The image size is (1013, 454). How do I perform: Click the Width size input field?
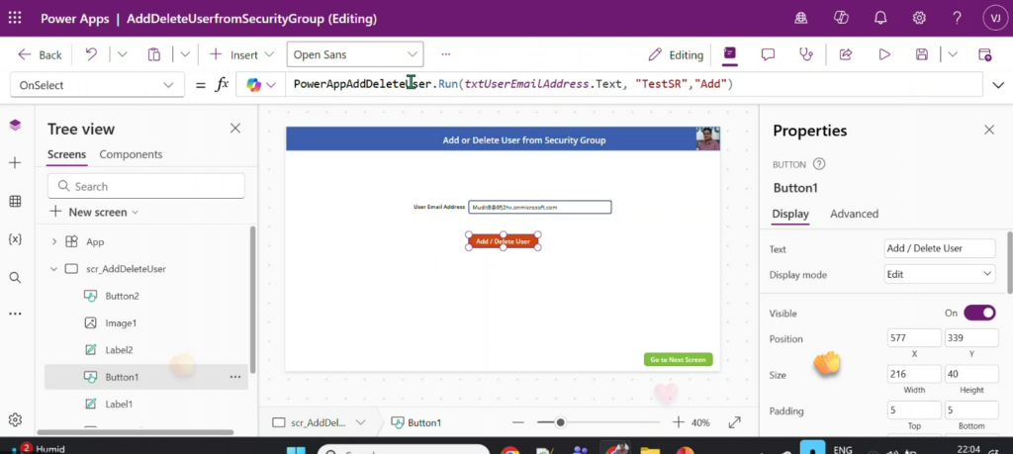(914, 374)
